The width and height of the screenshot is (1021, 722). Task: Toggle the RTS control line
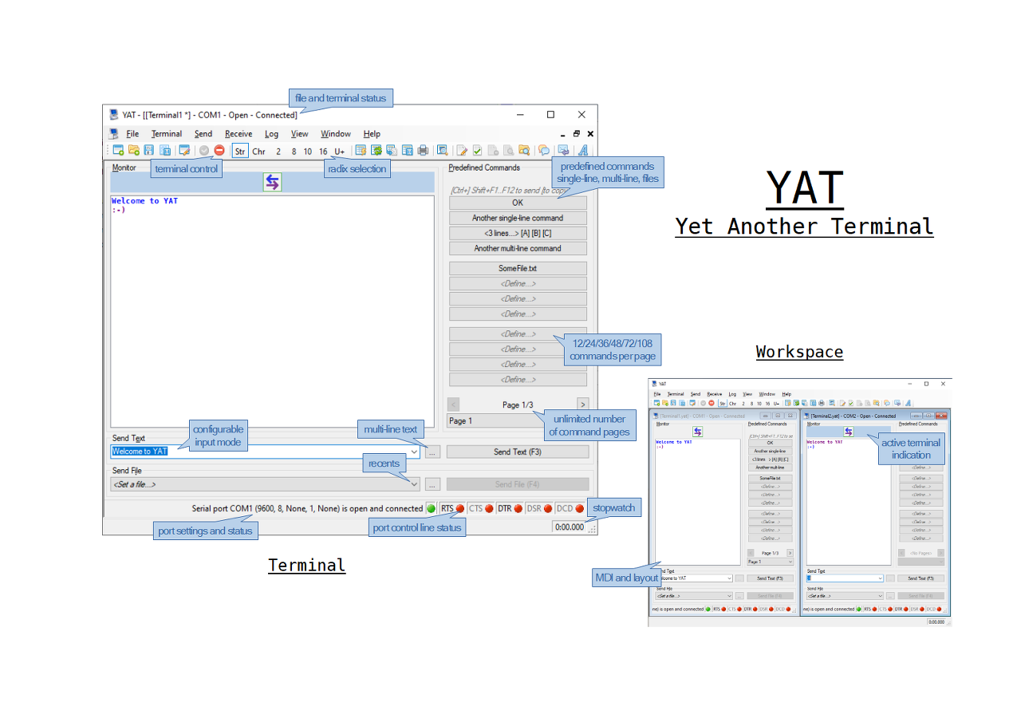click(x=452, y=508)
